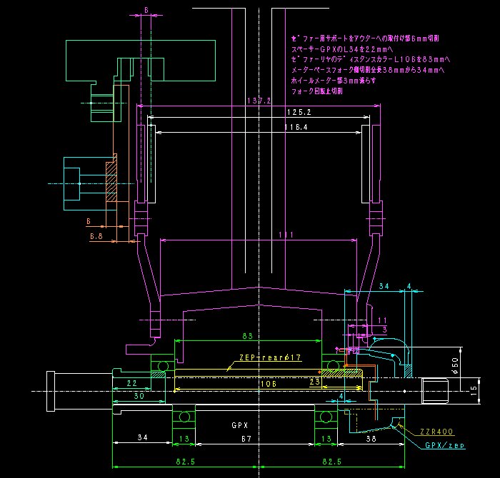Click the green 30 dimension label
The width and height of the screenshot is (500, 478).
(139, 396)
